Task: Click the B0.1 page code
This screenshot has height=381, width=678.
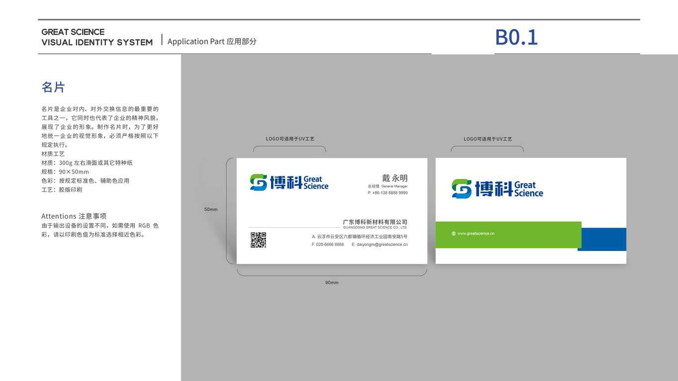Action: (516, 37)
